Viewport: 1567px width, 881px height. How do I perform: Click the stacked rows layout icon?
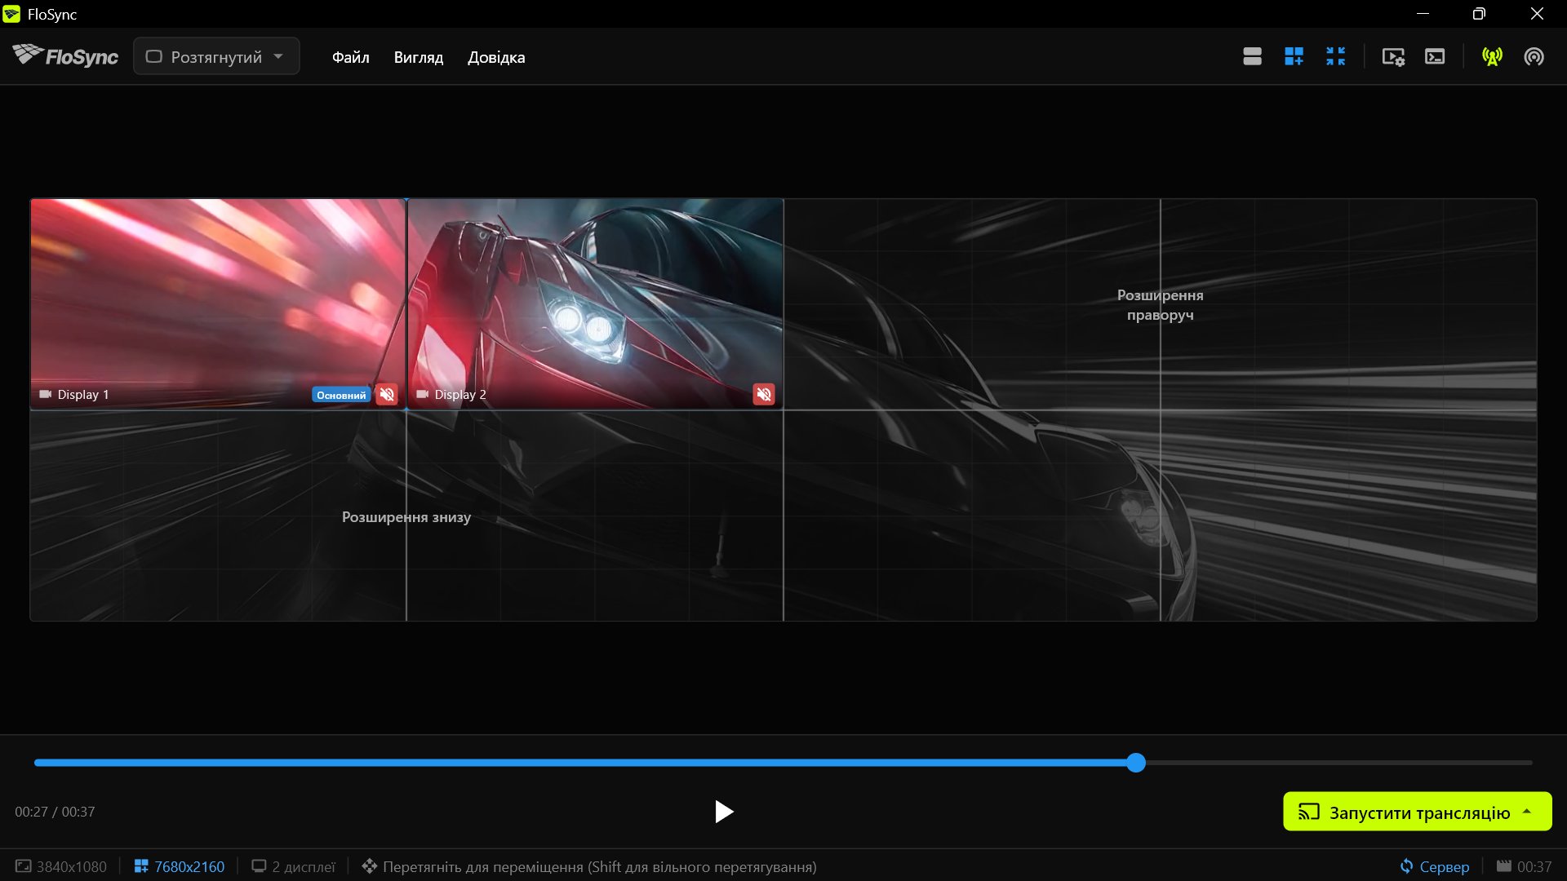pos(1252,56)
